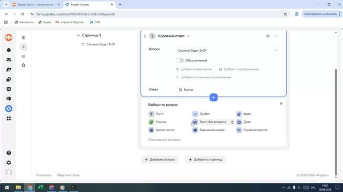The width and height of the screenshot is (343, 192).
Task: Open the Обратная связь footer link
Action: tap(68, 175)
